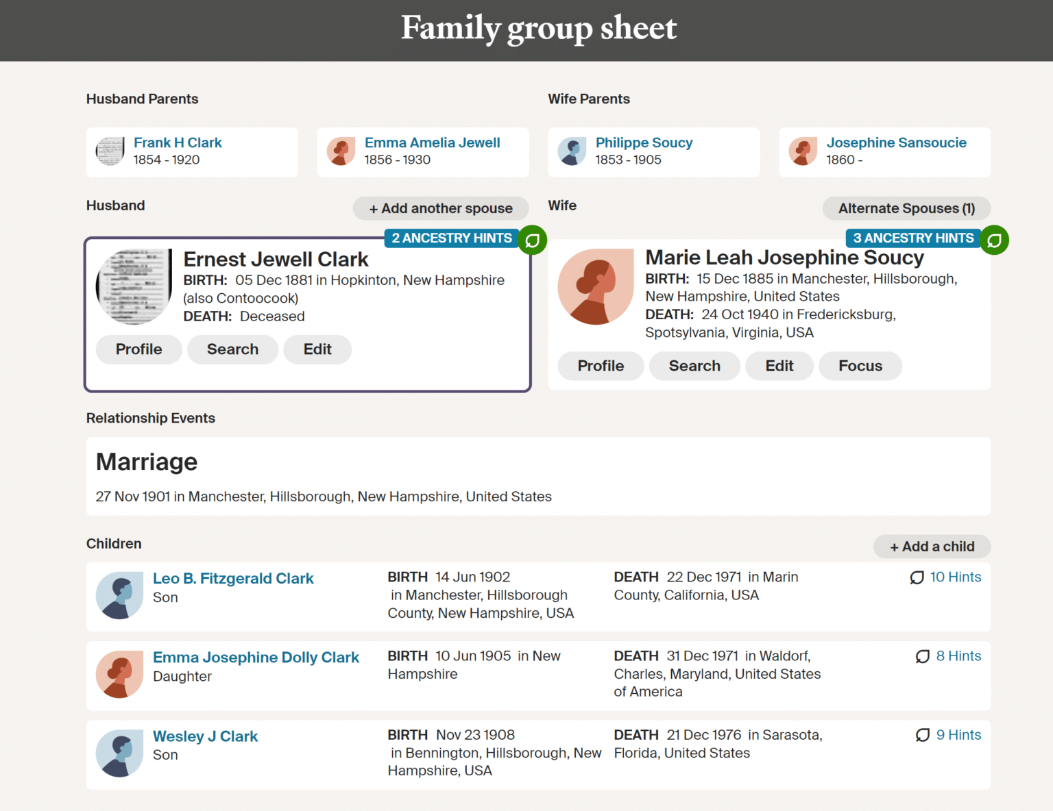Click Add another spouse

click(x=441, y=208)
